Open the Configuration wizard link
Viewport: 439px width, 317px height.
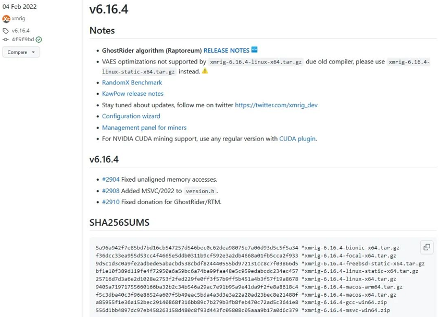click(x=131, y=116)
